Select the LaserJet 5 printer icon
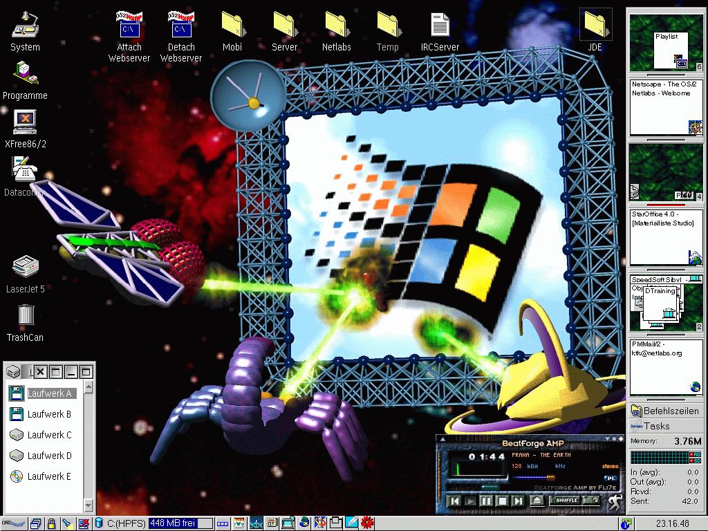Screen dimensions: 708x531 (26, 266)
